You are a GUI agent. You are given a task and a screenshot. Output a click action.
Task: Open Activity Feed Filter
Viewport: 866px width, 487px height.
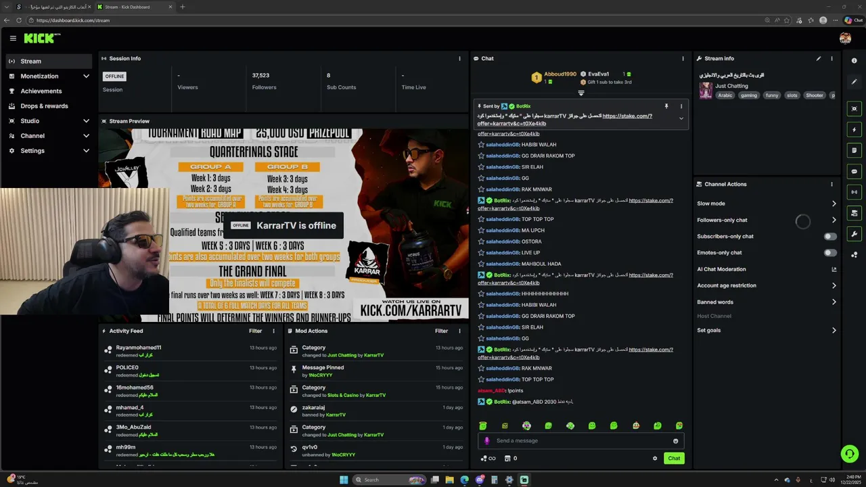tap(255, 331)
